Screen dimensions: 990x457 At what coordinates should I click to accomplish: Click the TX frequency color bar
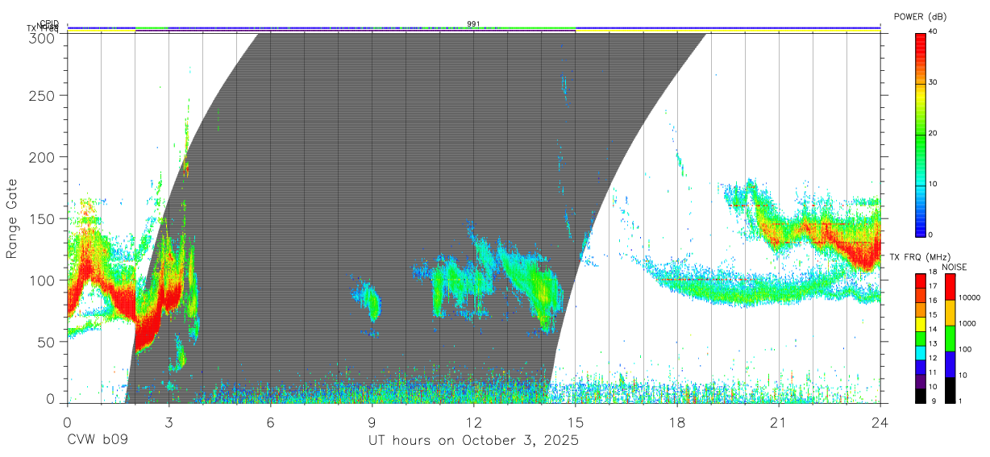(921, 338)
